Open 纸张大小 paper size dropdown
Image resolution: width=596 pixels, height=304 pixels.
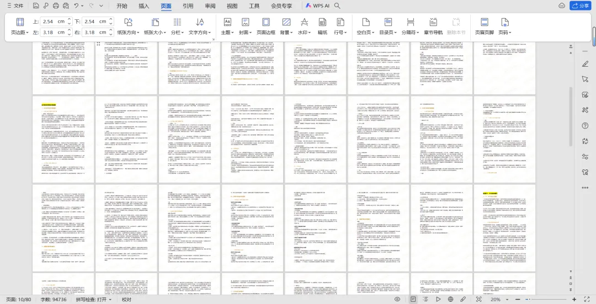click(155, 26)
